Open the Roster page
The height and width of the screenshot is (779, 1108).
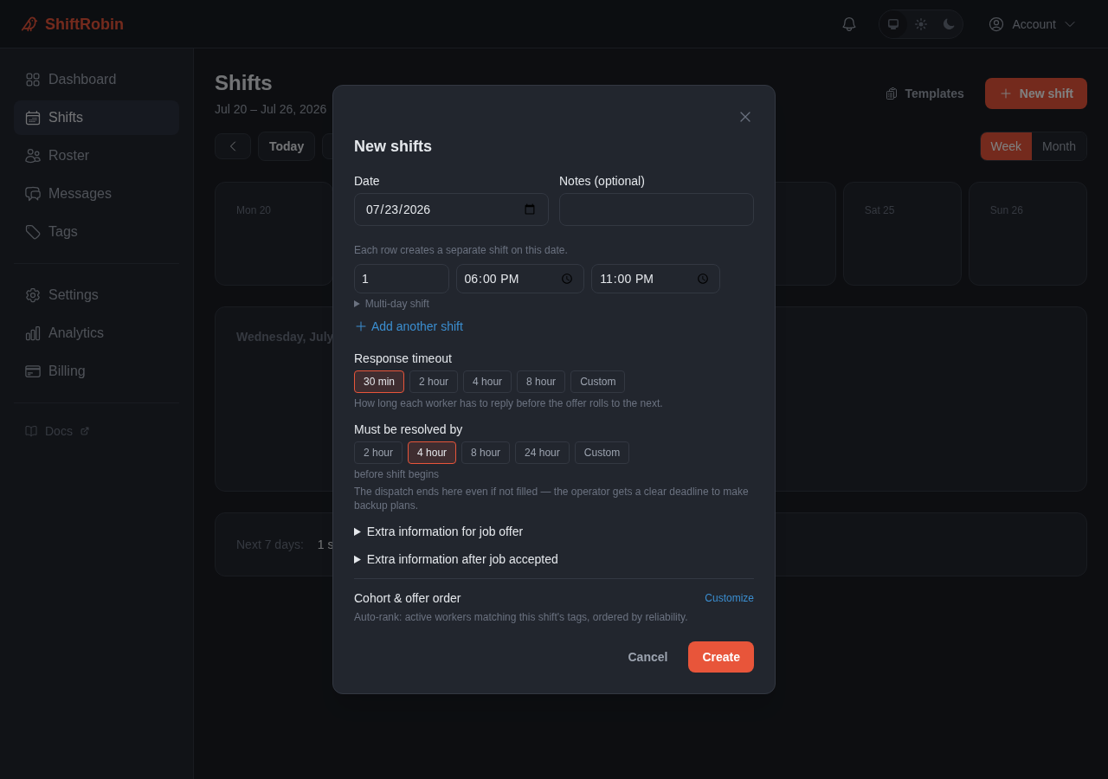coord(96,156)
